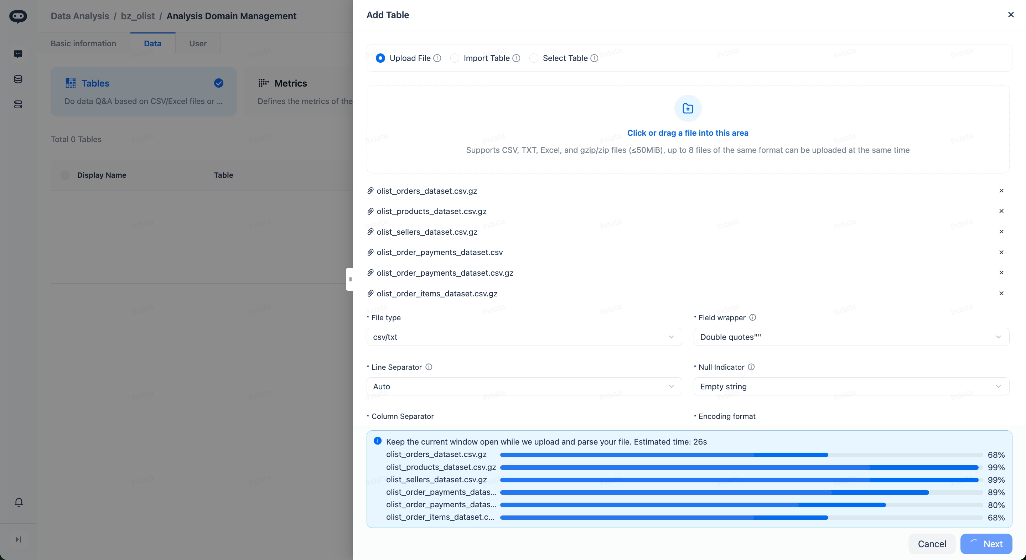Switch to the Basic information tab

[83, 43]
